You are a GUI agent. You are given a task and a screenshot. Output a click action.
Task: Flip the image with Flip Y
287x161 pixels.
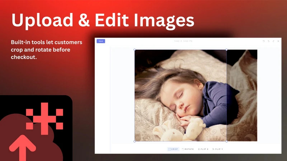tap(218, 149)
